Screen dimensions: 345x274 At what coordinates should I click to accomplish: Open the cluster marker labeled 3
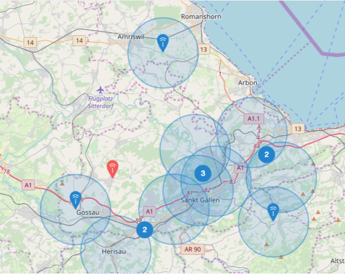click(x=203, y=173)
